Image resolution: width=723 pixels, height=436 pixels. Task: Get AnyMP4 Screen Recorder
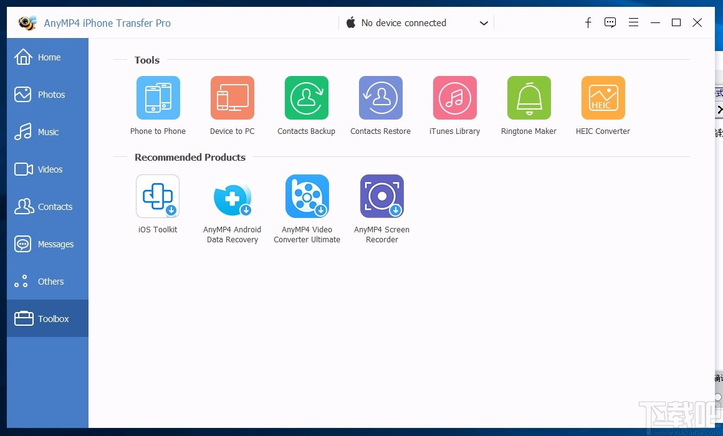pyautogui.click(x=382, y=196)
